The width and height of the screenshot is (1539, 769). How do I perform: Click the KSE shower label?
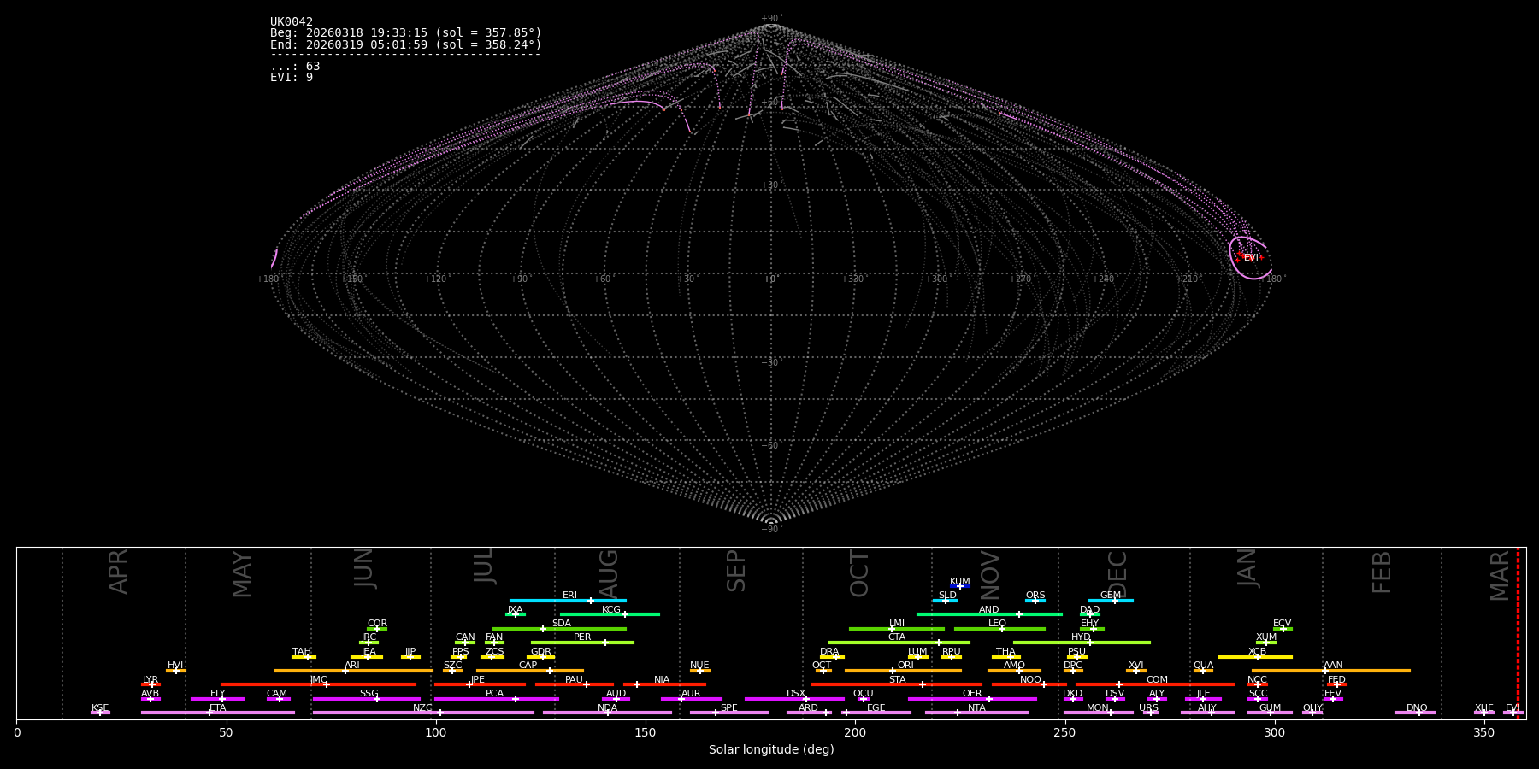(100, 708)
